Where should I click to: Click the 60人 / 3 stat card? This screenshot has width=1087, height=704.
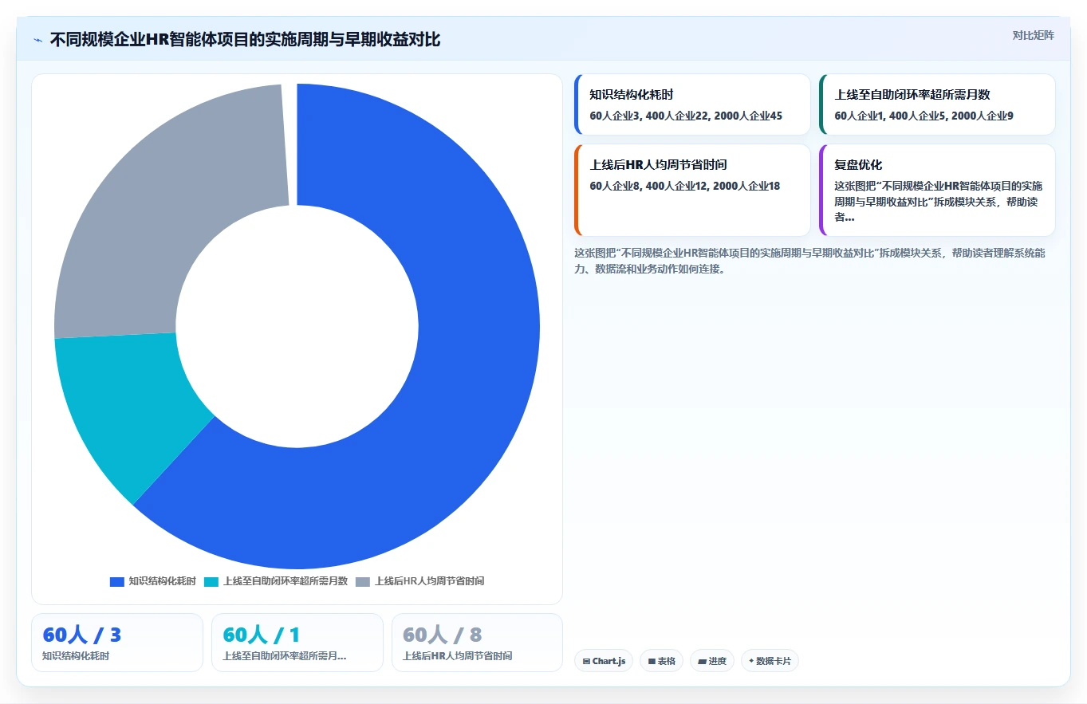(x=117, y=643)
